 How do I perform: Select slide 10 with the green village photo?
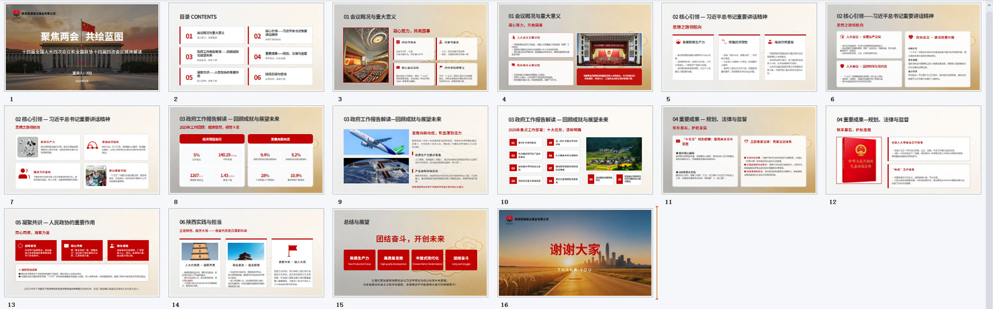[x=575, y=150]
